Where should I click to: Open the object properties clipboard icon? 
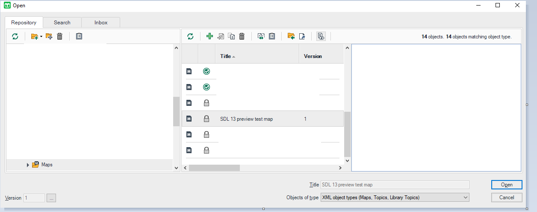(272, 37)
